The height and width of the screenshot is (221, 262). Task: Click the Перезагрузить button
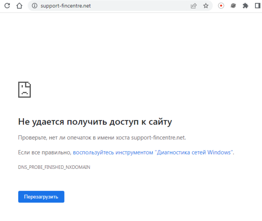point(41,197)
